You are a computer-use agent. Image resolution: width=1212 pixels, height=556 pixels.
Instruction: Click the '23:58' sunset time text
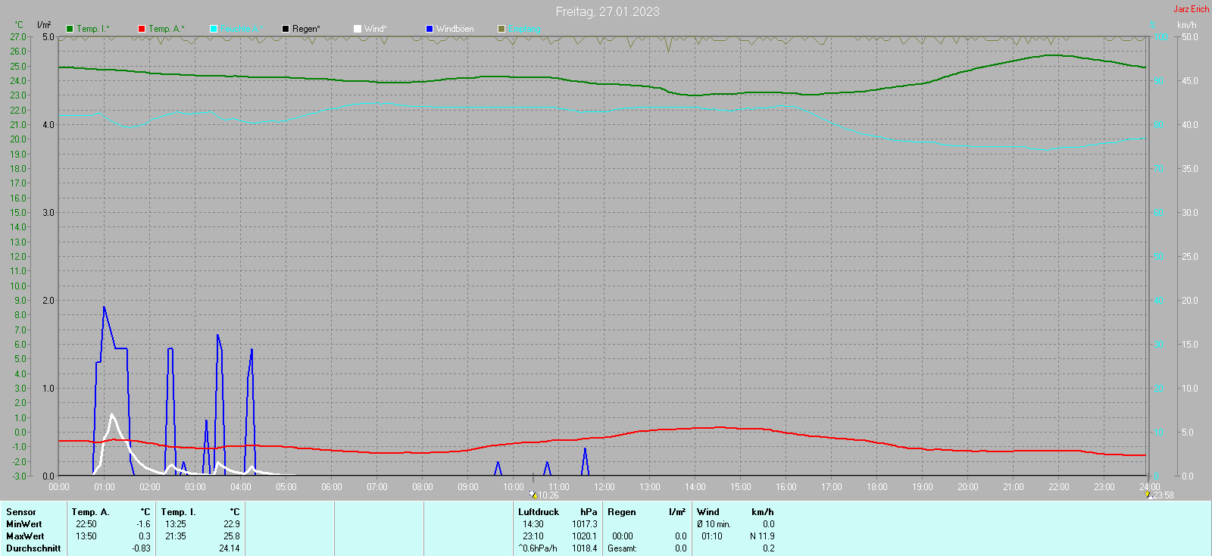1164,495
